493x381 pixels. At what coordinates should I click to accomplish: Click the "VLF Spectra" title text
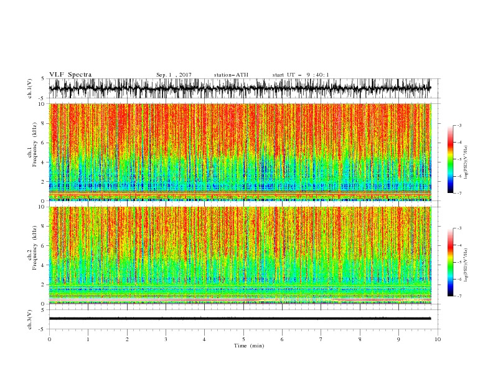point(70,75)
